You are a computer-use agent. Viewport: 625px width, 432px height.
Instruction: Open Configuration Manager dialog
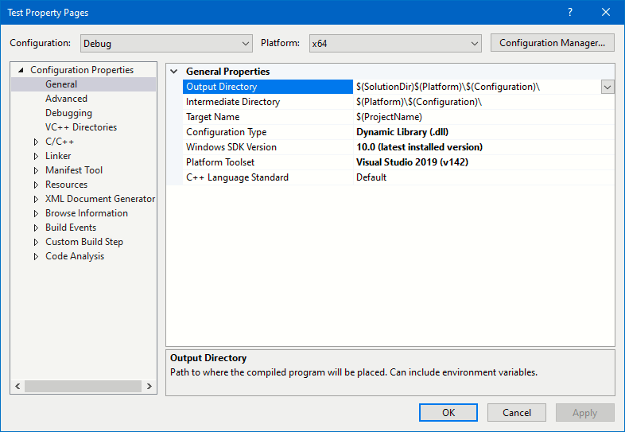552,43
